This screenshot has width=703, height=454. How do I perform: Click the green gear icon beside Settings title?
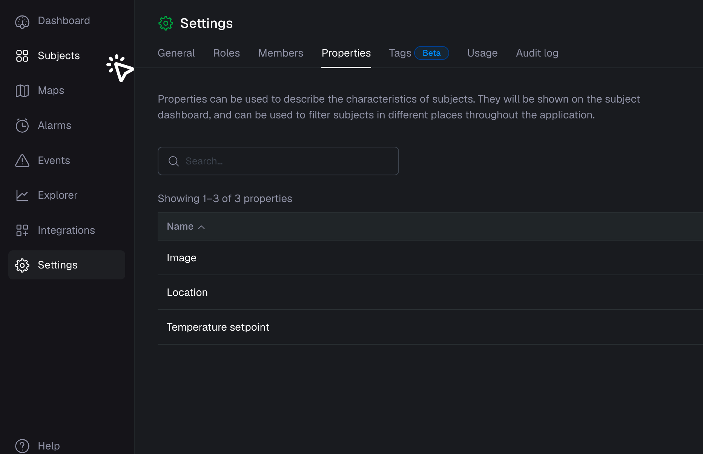click(166, 23)
